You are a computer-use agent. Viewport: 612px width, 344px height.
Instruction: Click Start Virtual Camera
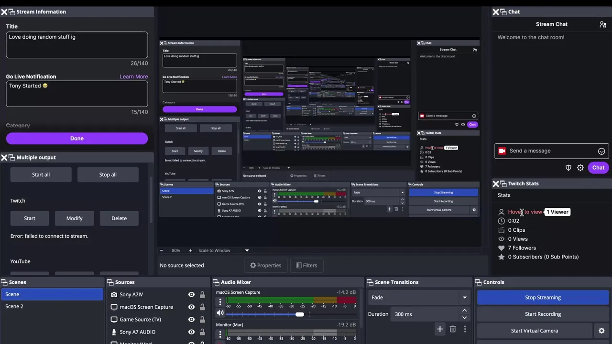(x=535, y=331)
